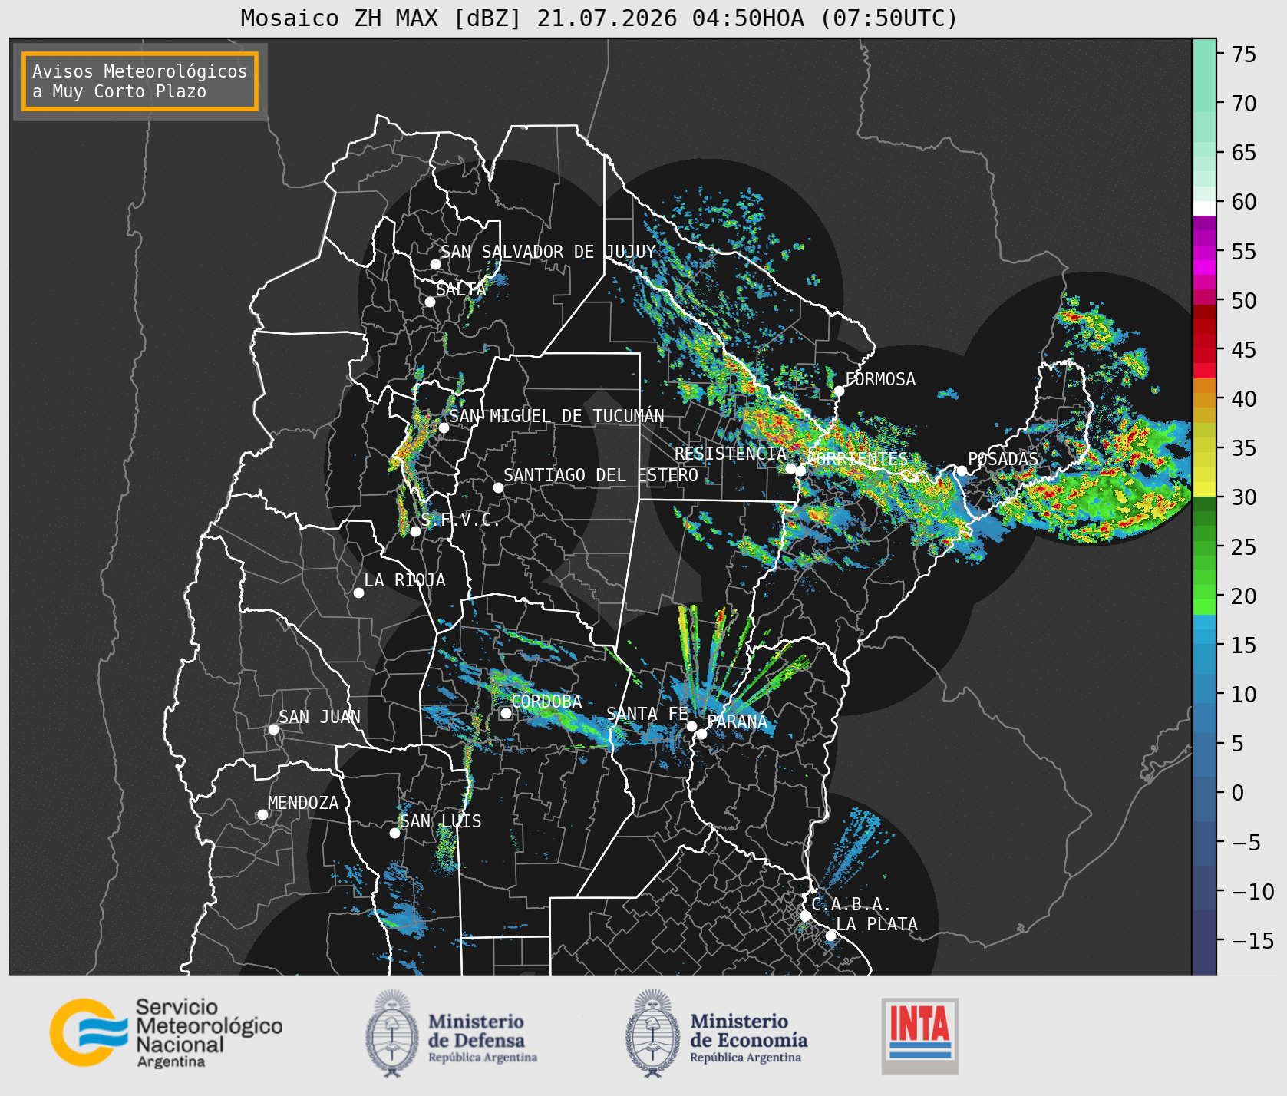Click the Mendoza city dot
The image size is (1287, 1096).
pos(262,814)
